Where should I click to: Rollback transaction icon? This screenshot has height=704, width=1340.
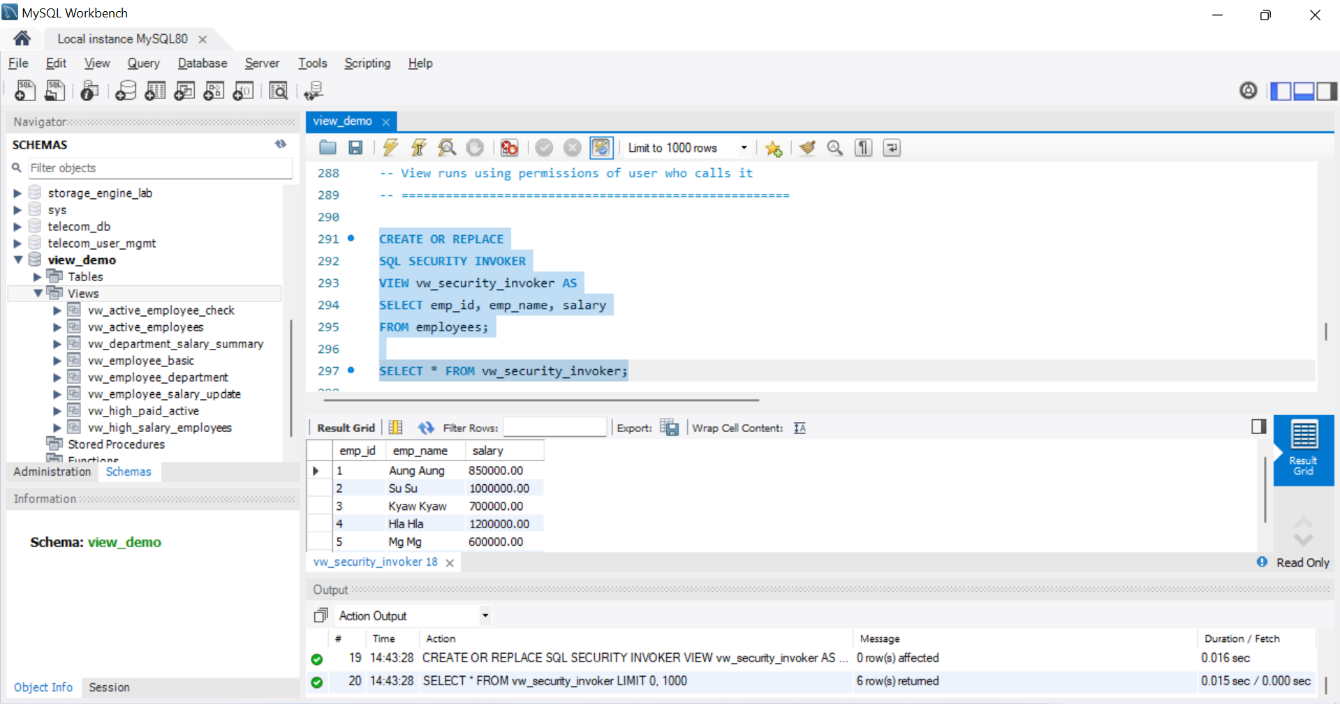pyautogui.click(x=573, y=148)
